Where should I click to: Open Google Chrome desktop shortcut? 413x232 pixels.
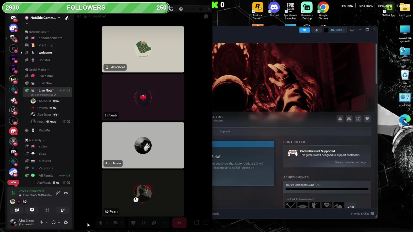tap(323, 11)
